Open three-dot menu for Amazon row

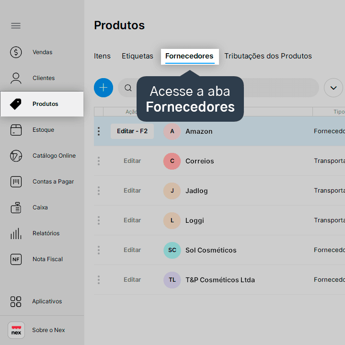tap(99, 131)
